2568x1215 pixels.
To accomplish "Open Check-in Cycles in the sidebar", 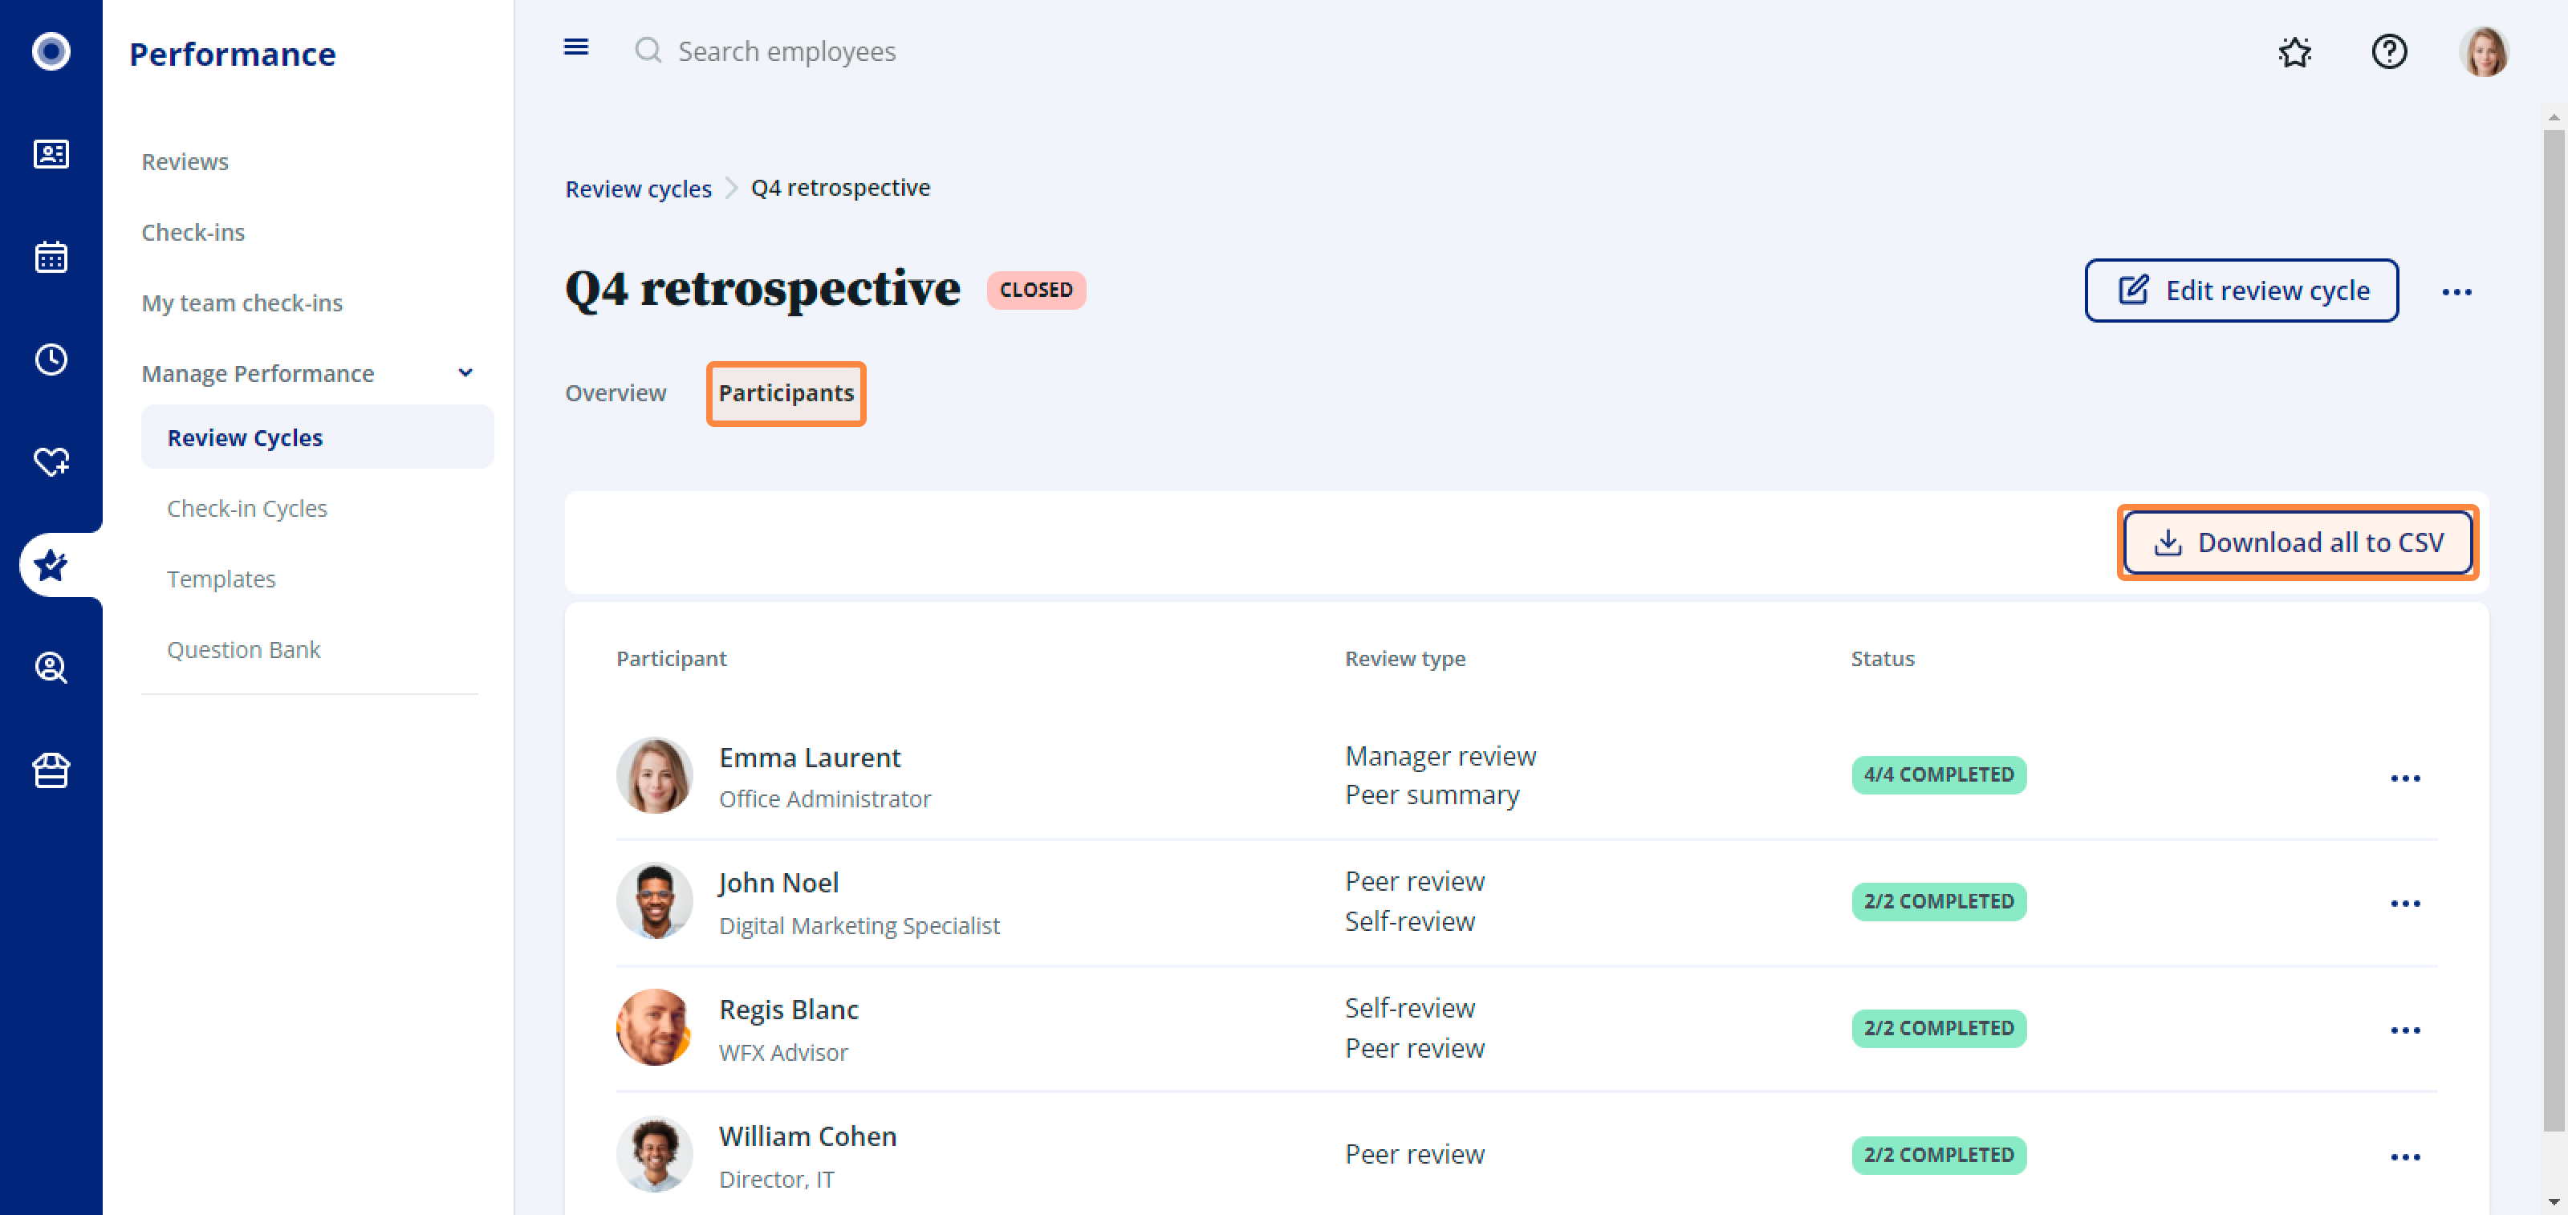I will [246, 508].
